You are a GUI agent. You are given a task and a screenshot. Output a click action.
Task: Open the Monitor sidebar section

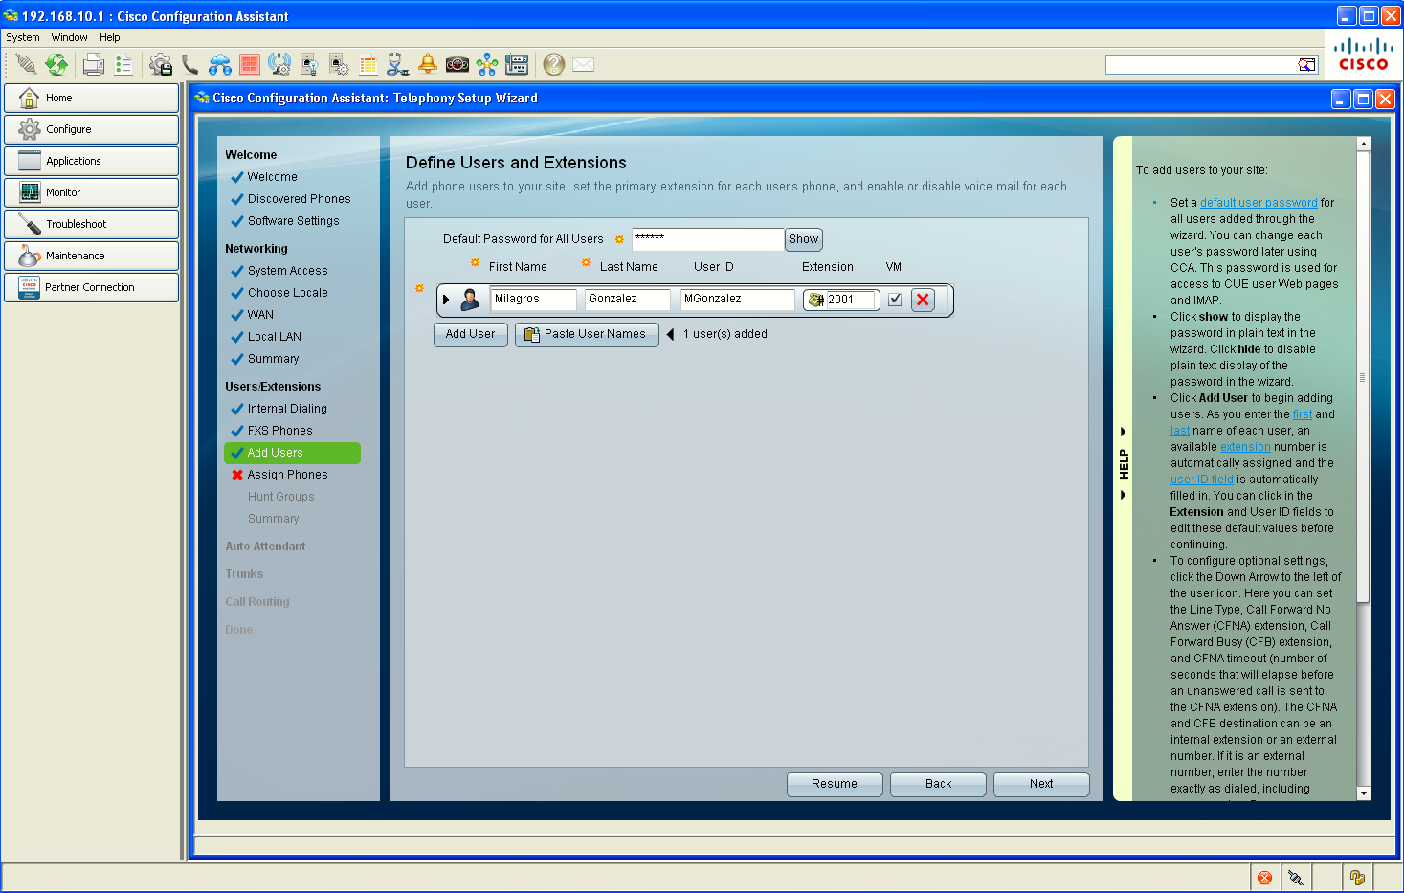click(x=91, y=192)
